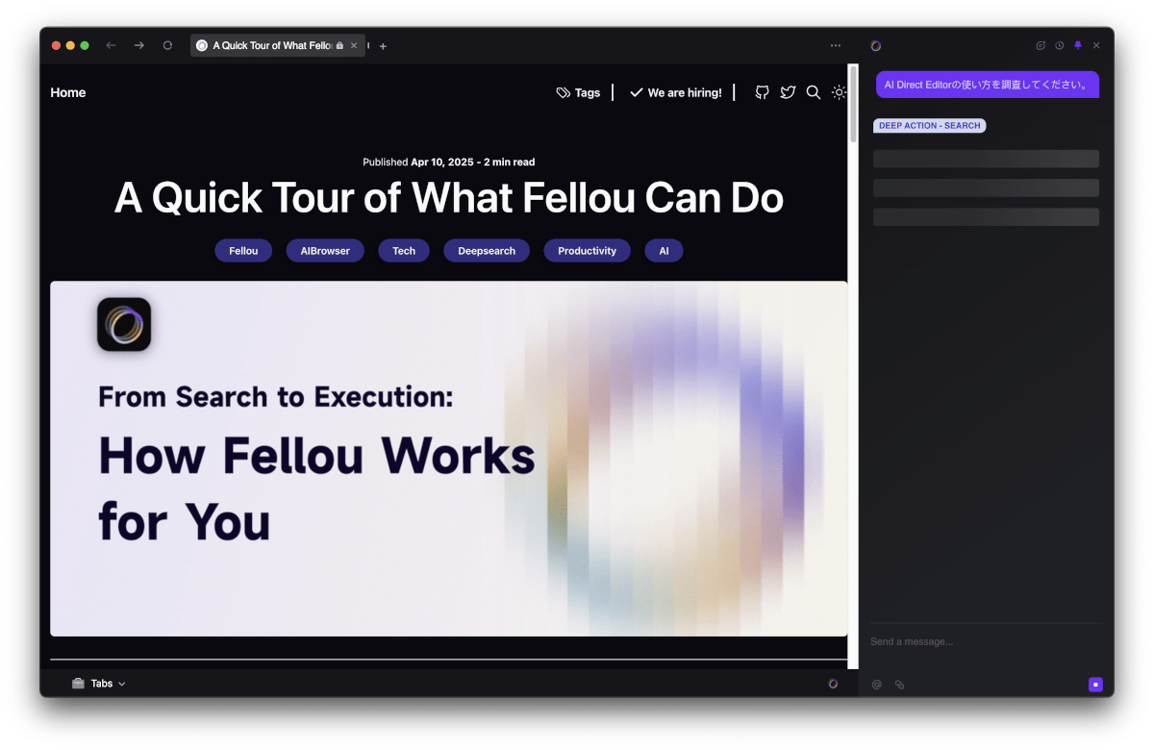Image resolution: width=1154 pixels, height=750 pixels.
Task: Start a new chat in the assistant panel
Action: (1041, 45)
